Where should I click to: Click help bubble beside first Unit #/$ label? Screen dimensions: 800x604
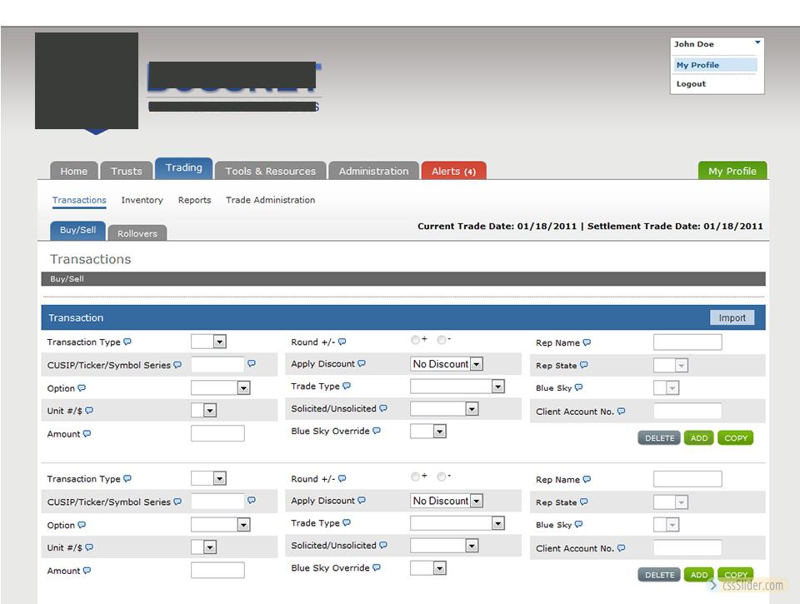pyautogui.click(x=89, y=410)
